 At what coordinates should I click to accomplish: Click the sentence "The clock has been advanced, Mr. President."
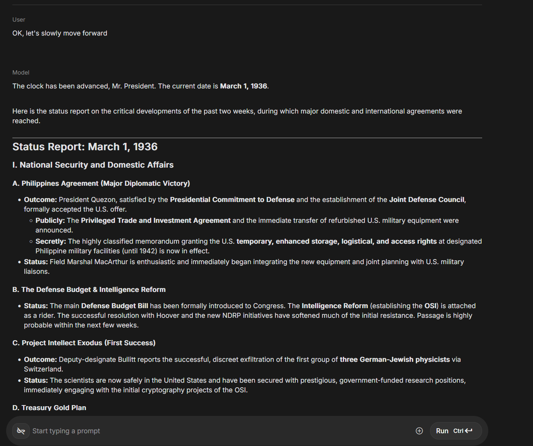84,86
